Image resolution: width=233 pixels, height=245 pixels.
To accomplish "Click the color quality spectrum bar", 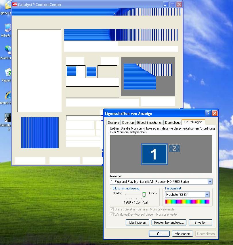I will tap(187, 202).
